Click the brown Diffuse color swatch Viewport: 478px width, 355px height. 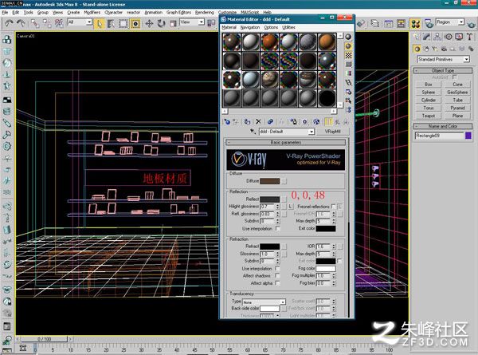tap(269, 181)
